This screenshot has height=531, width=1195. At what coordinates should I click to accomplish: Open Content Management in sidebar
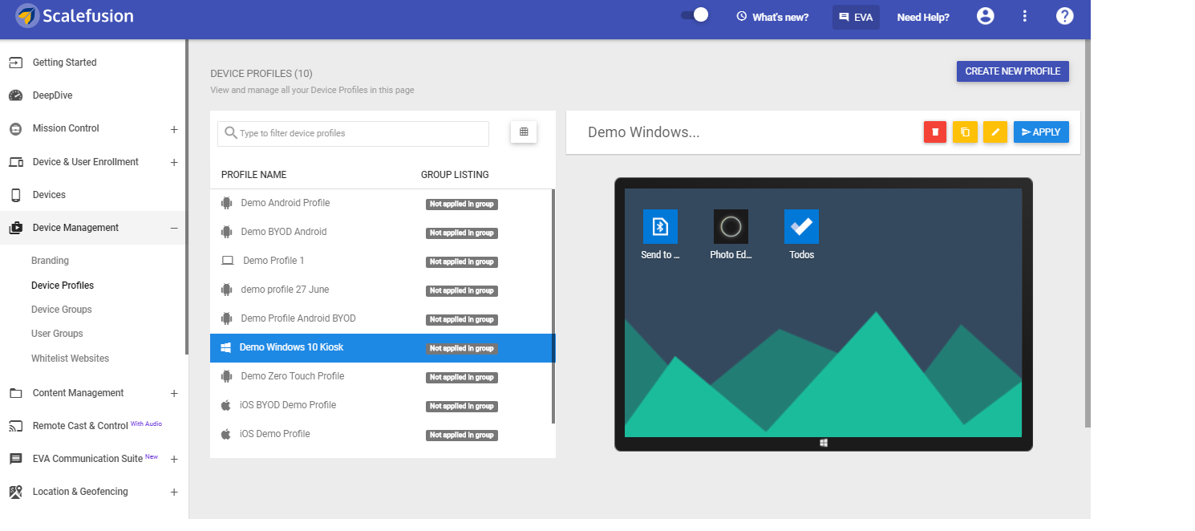[78, 393]
